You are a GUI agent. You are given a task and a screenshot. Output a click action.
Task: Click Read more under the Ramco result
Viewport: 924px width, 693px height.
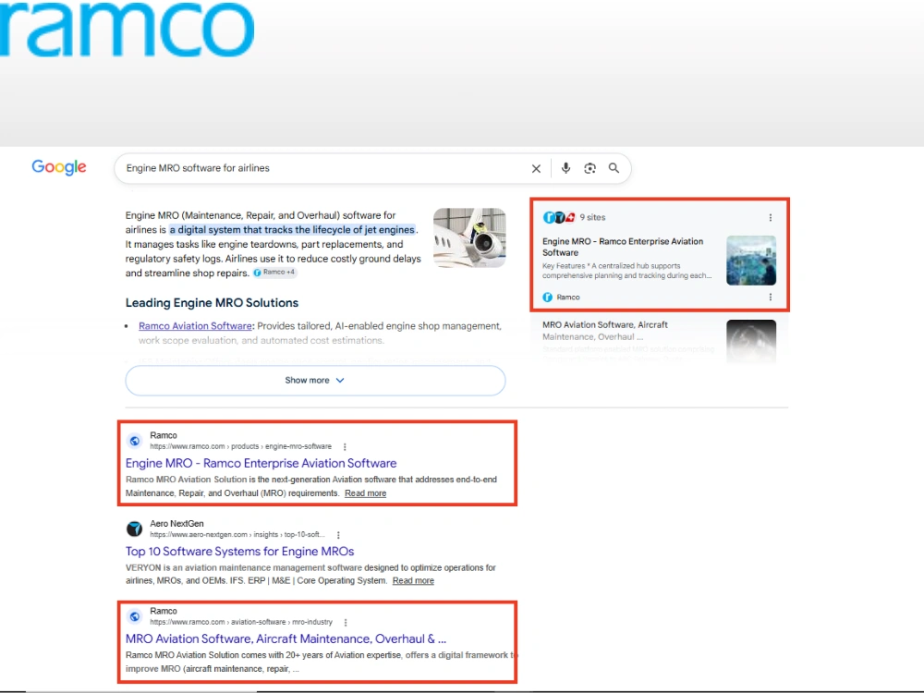pyautogui.click(x=365, y=493)
